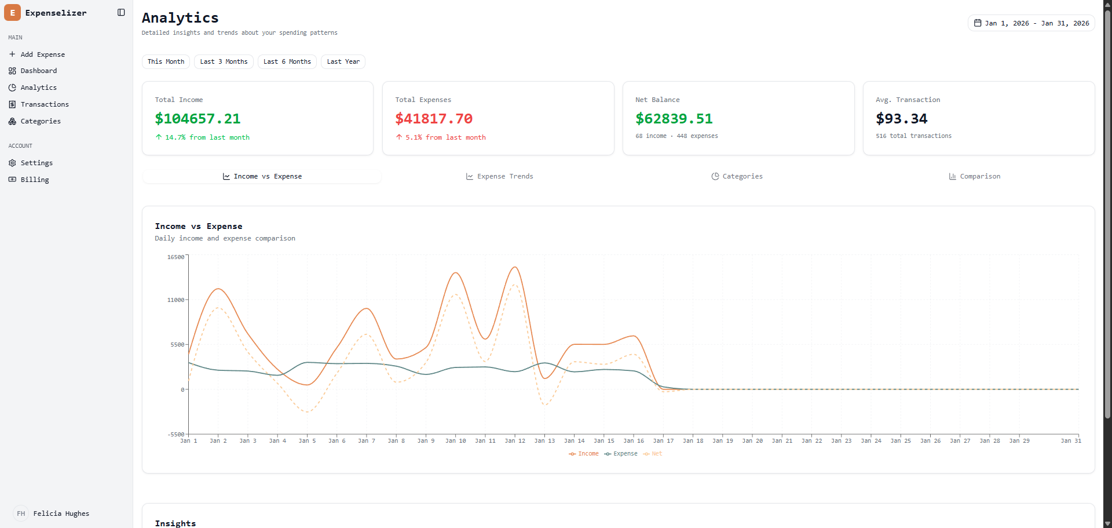This screenshot has height=528, width=1112.
Task: Hide the Net line via the legend
Action: pos(652,454)
